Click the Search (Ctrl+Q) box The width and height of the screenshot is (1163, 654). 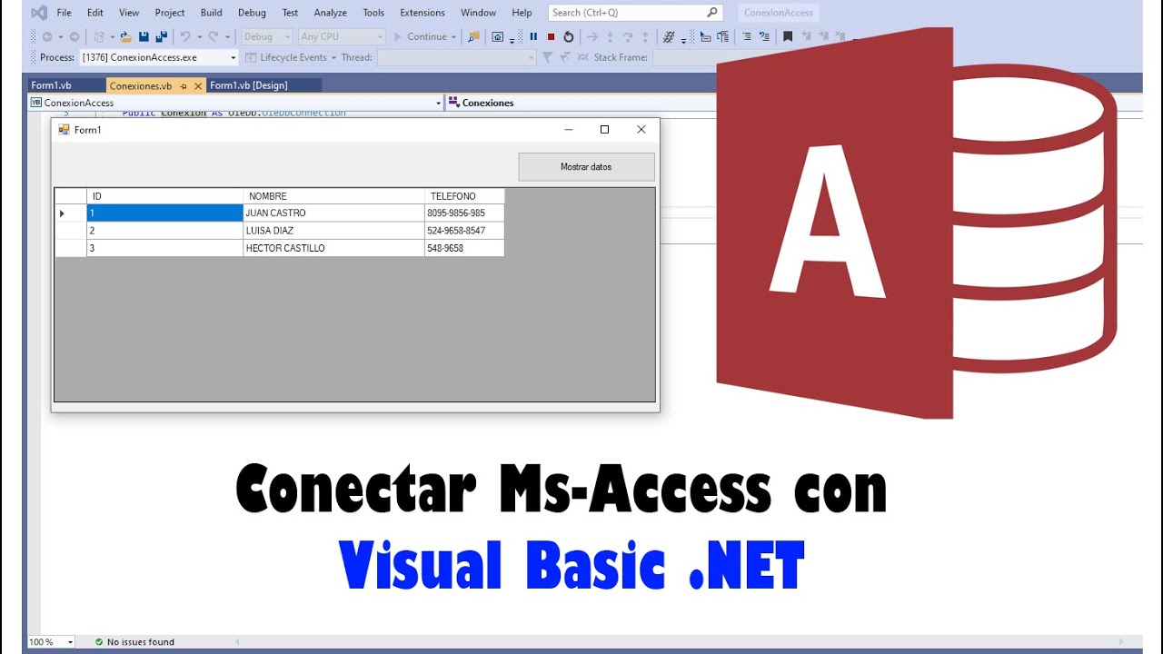(x=635, y=13)
